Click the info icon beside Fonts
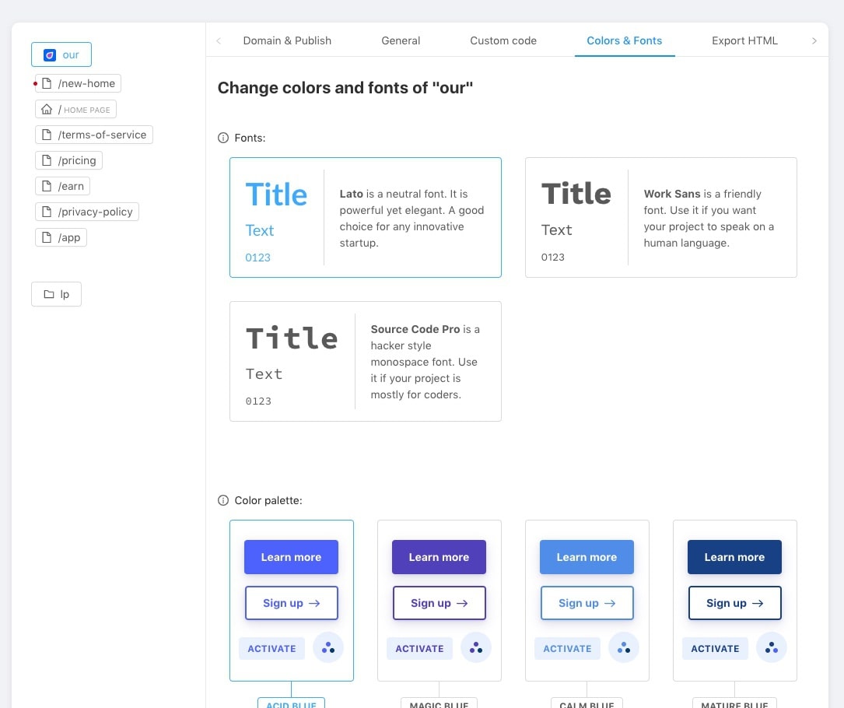This screenshot has width=844, height=708. tap(223, 138)
